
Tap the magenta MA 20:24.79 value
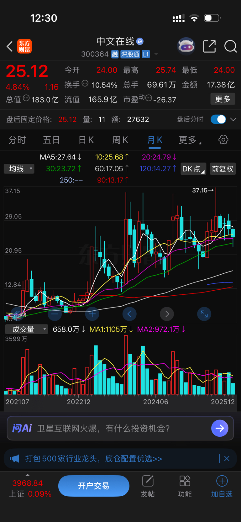pyautogui.click(x=159, y=157)
